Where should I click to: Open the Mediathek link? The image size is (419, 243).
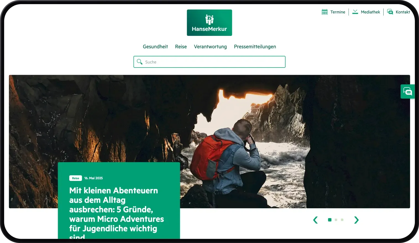point(370,12)
